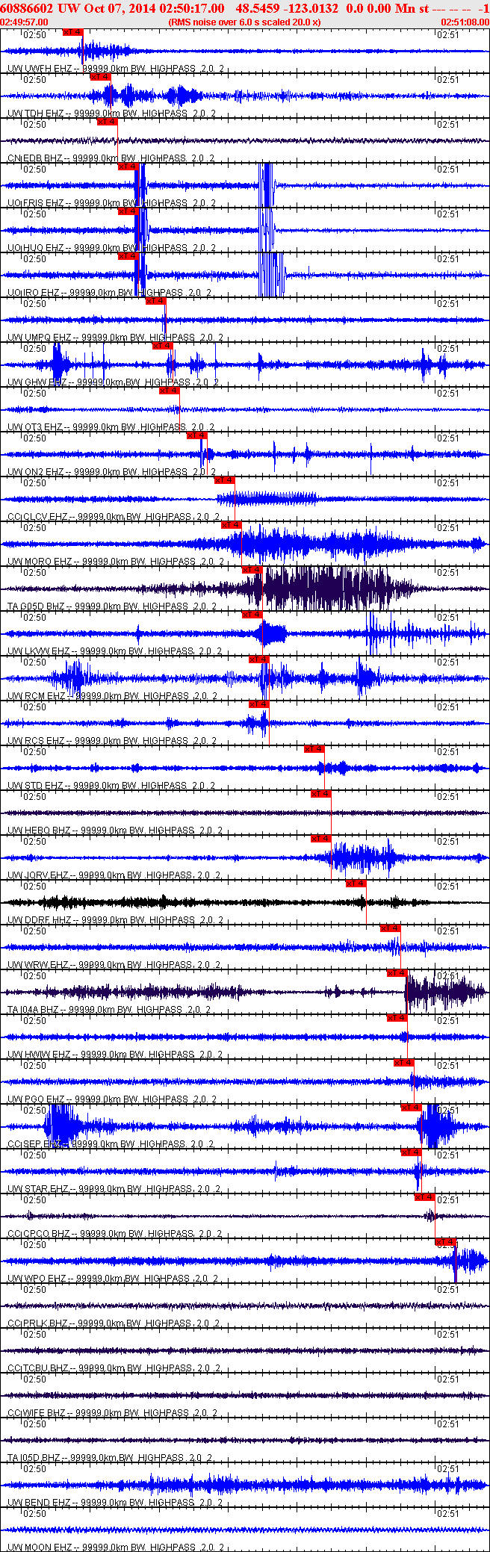Select the xT 4 pick flag on LKVW trace
The height and width of the screenshot is (1552, 490).
[x=252, y=615]
